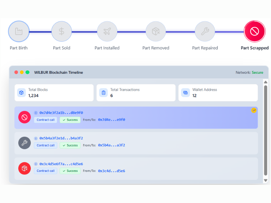Open transaction hash 0x5b4a3f2e1d...b4a3f2
This screenshot has width=271, height=203.
click(61, 138)
